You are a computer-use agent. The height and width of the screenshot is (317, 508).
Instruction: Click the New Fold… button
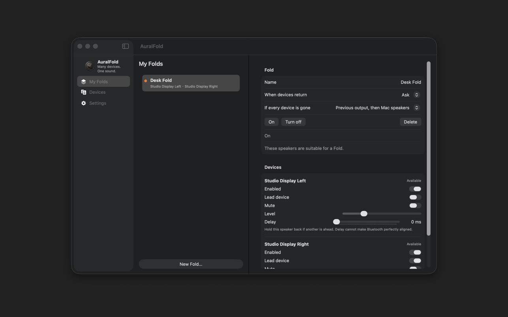pyautogui.click(x=191, y=264)
